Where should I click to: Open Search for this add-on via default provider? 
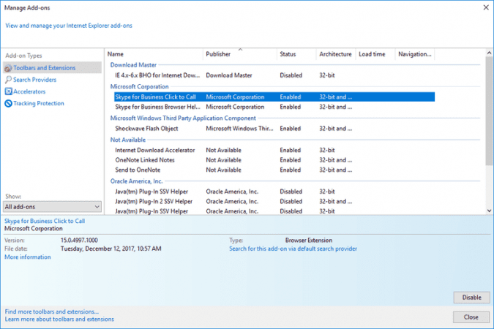coord(293,249)
